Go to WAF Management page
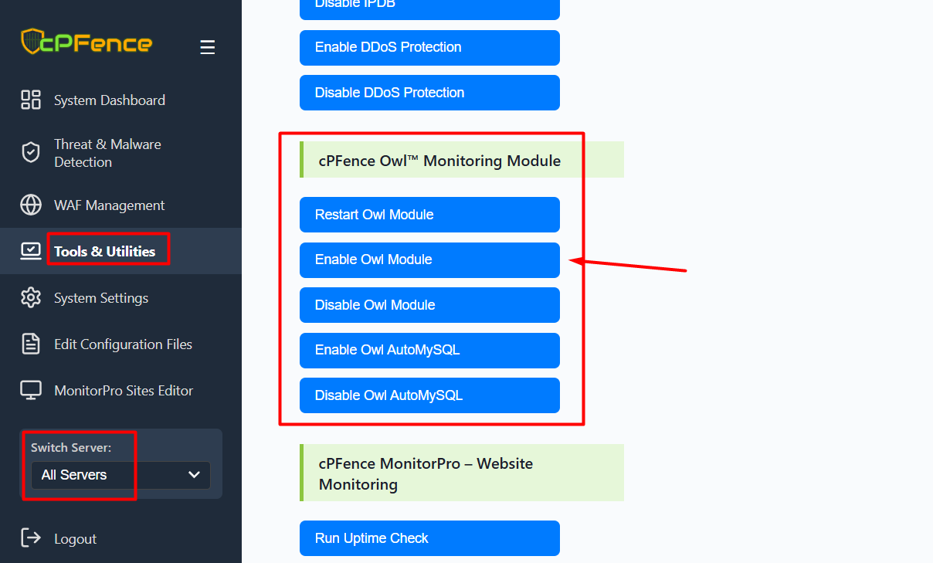Viewport: 933px width, 563px height. coord(109,205)
